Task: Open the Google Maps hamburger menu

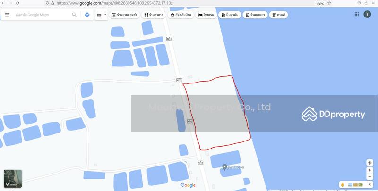Action: (7, 15)
